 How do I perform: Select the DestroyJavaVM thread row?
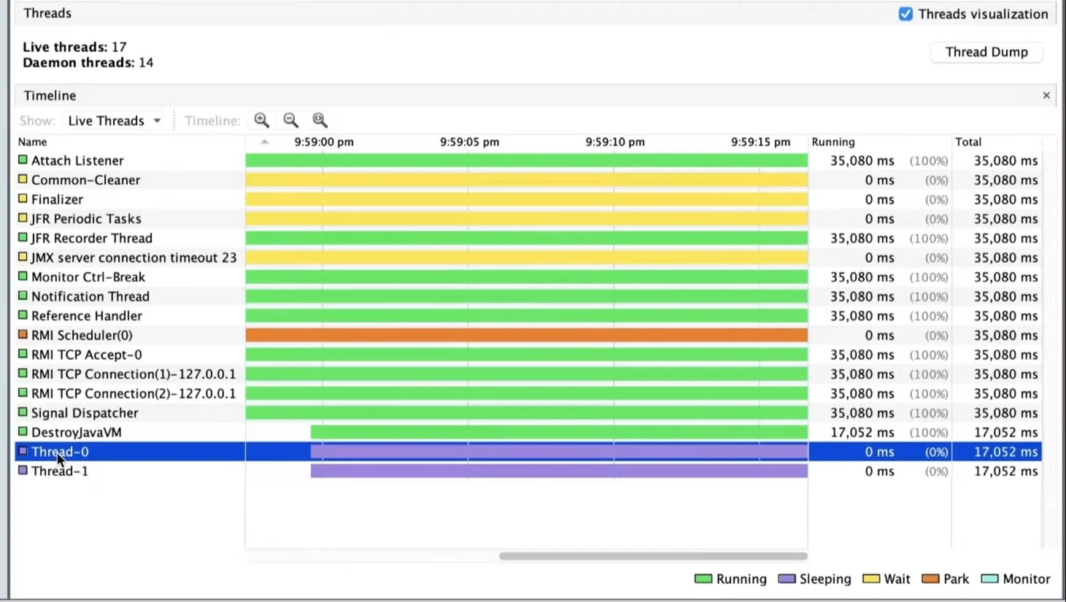click(528, 432)
